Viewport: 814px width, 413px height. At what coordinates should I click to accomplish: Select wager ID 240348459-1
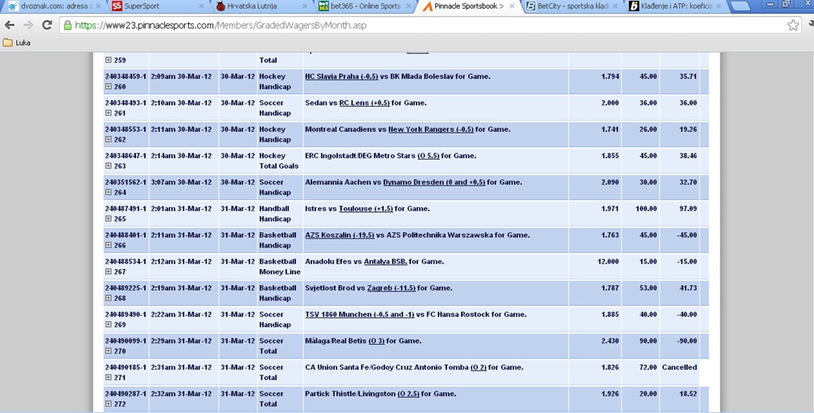pos(125,76)
